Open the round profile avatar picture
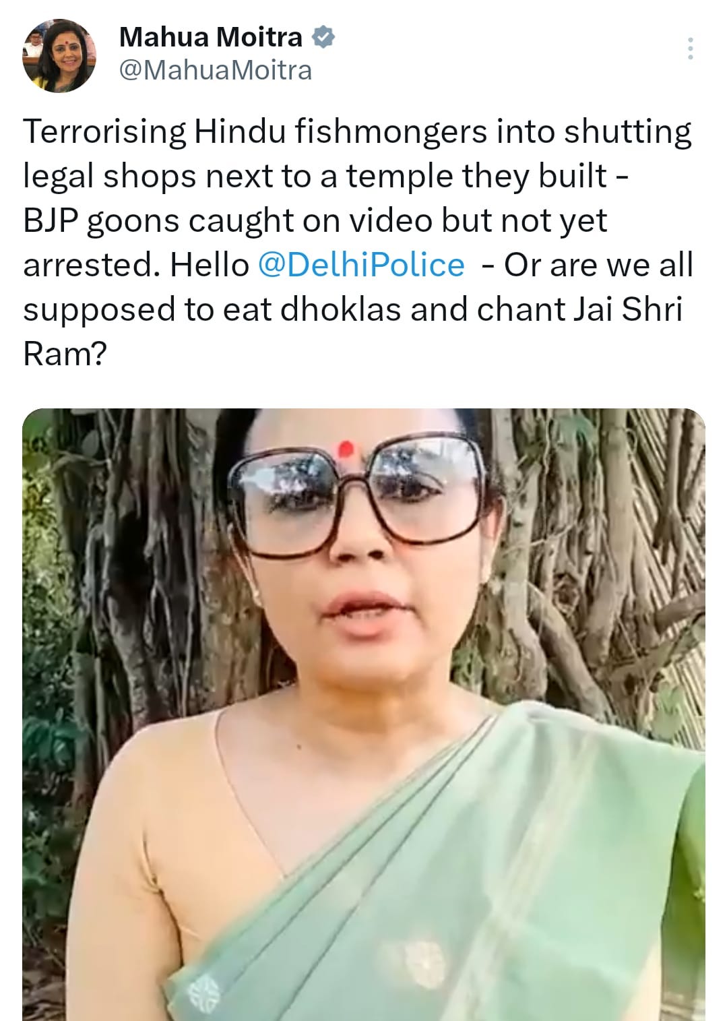Screen dimensions: 727x1021 pos(59,57)
